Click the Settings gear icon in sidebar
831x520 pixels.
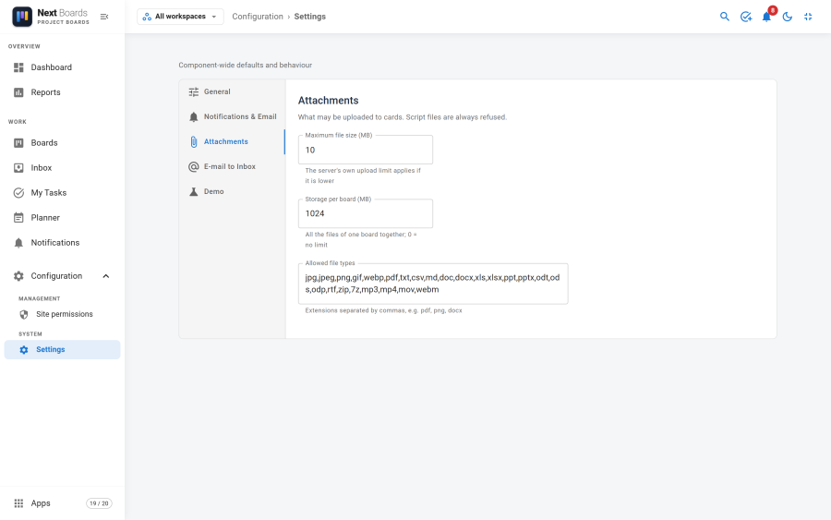pos(24,350)
